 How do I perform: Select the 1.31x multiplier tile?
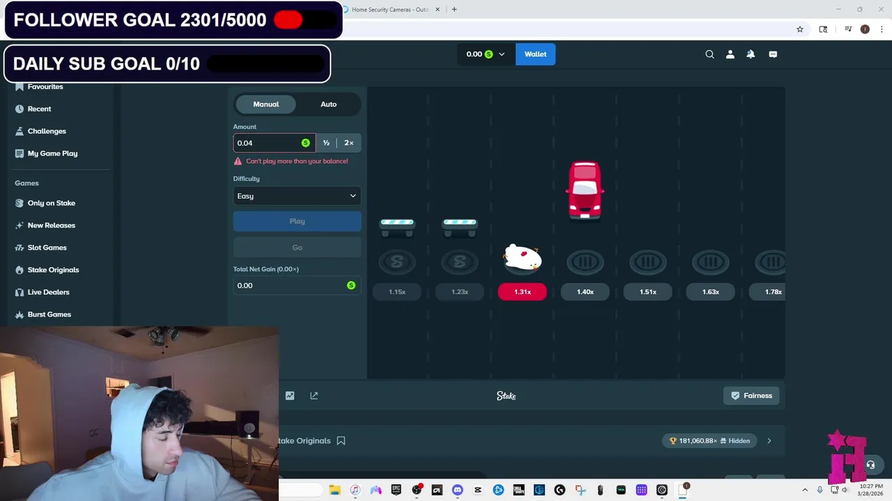(x=522, y=292)
